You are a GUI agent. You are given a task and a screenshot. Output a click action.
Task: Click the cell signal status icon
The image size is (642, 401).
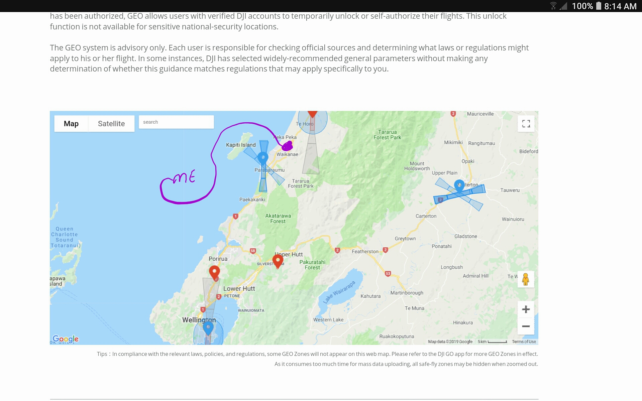click(x=563, y=6)
